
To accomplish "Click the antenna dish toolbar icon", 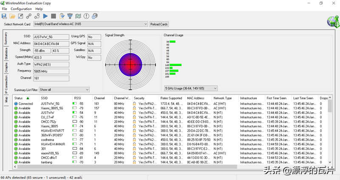I will coord(70,16).
